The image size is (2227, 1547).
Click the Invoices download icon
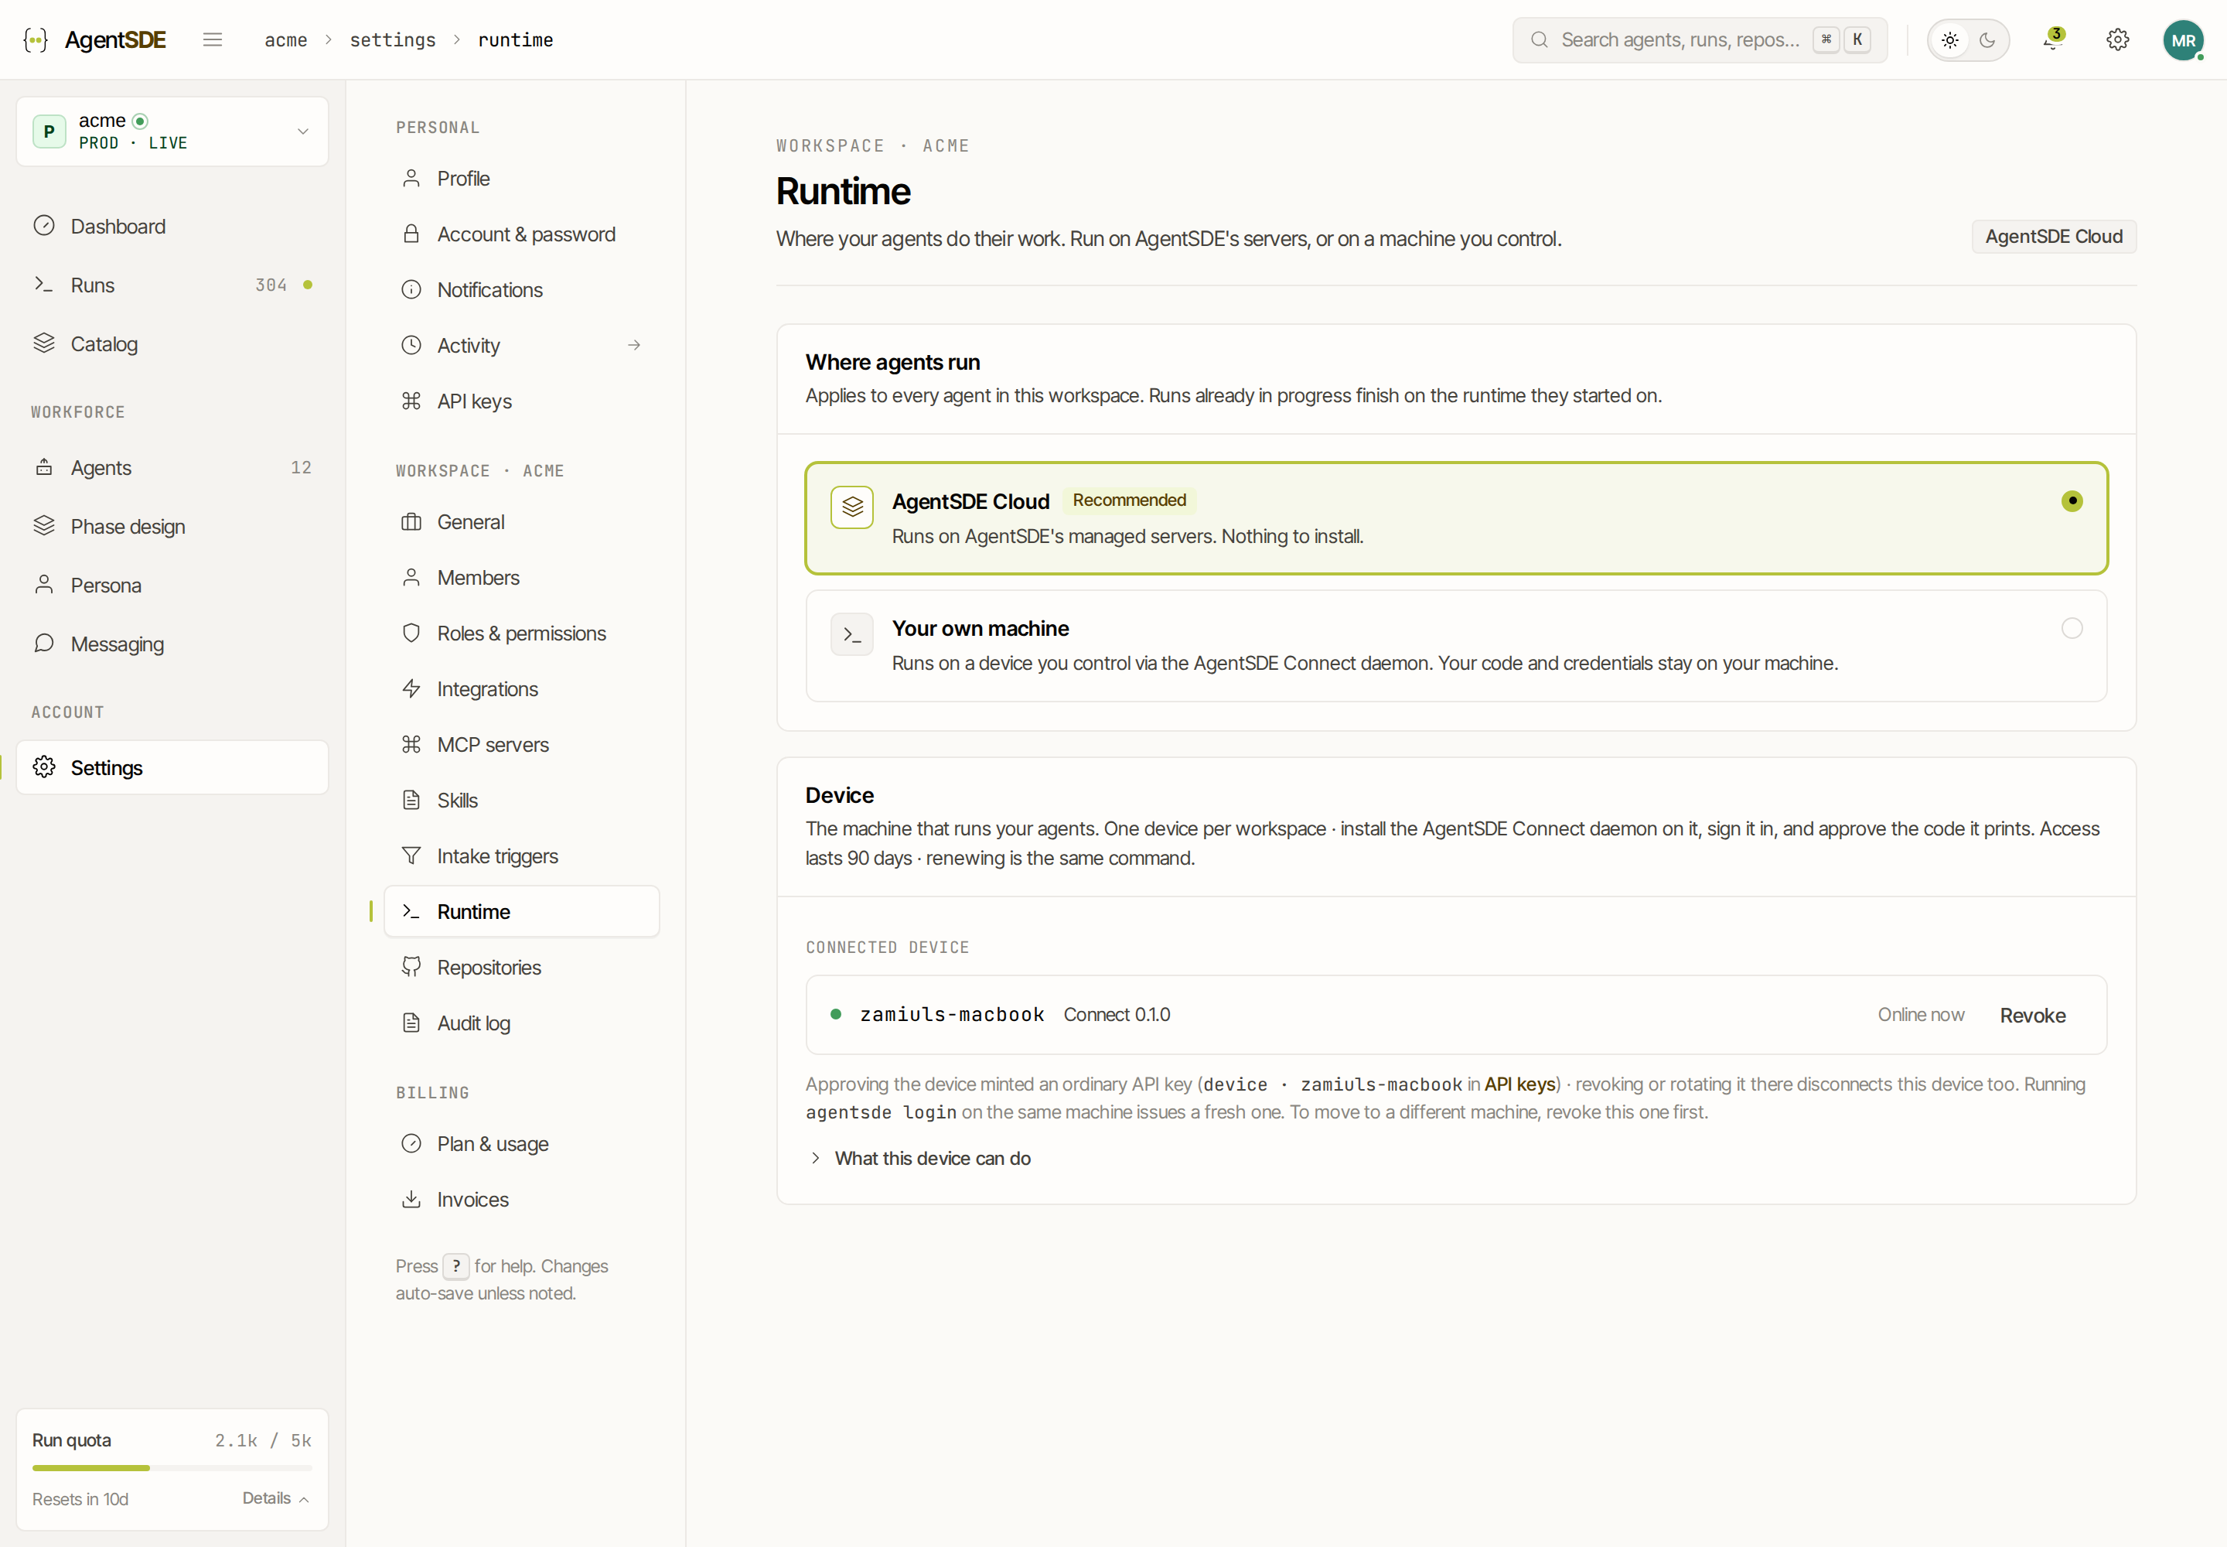[x=412, y=1199]
